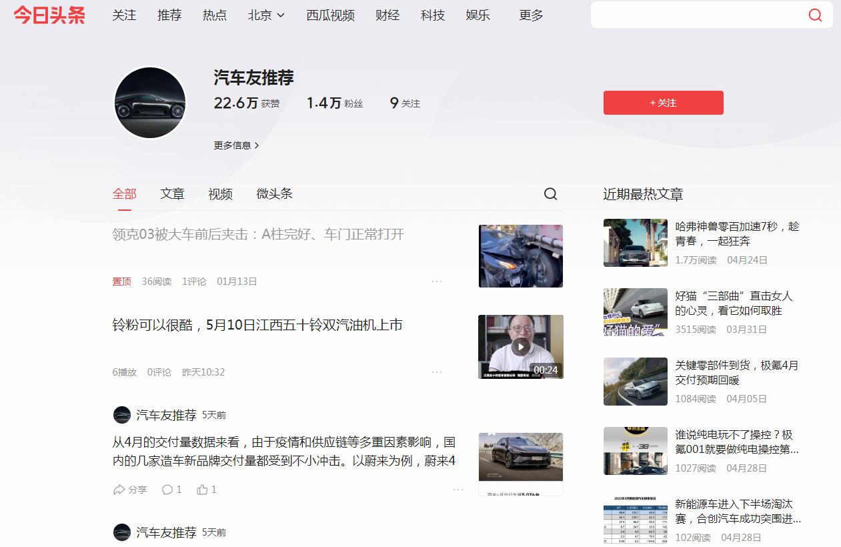
Task: Click the 1.4万 粉丝 follower count
Action: click(x=335, y=103)
